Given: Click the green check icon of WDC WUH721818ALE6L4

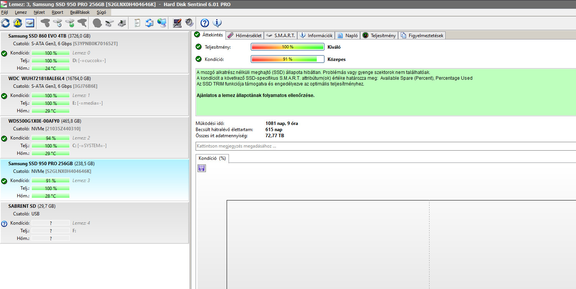Looking at the screenshot, I should click(4, 95).
